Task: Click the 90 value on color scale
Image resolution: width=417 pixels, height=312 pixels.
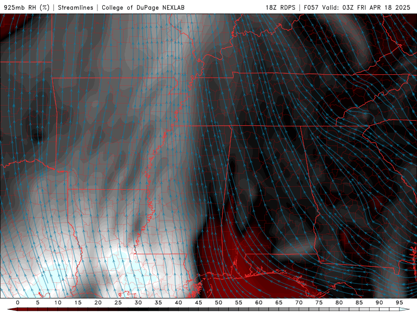Action: 379,303
